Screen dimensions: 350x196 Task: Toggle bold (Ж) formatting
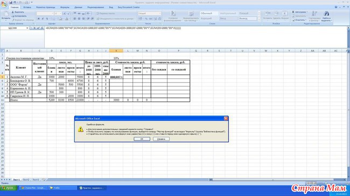[x=39, y=19]
